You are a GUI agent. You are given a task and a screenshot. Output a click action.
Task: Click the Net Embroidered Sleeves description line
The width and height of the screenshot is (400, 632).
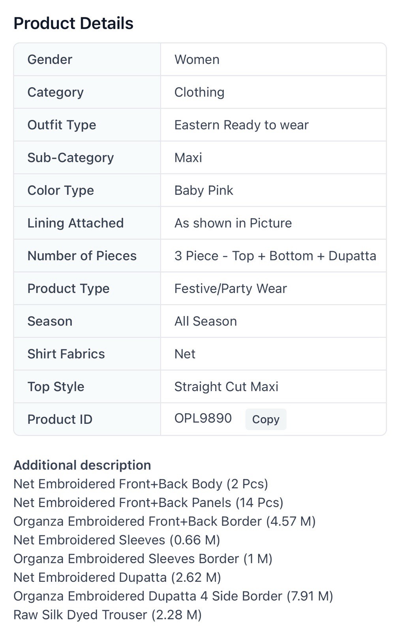(117, 540)
